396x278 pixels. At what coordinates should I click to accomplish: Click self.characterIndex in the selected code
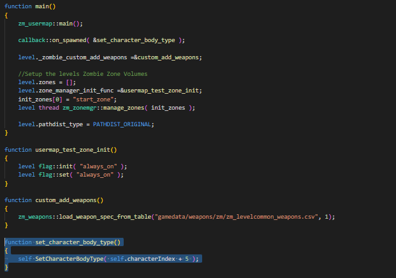[x=143, y=259]
